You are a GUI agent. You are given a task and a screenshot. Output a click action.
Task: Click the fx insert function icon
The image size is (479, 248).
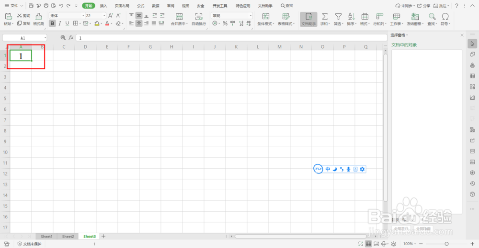(x=71, y=37)
